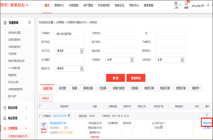The width and height of the screenshot is (213, 140).
Task: Toggle the select-all checkbox in table header
Action: click(40, 106)
